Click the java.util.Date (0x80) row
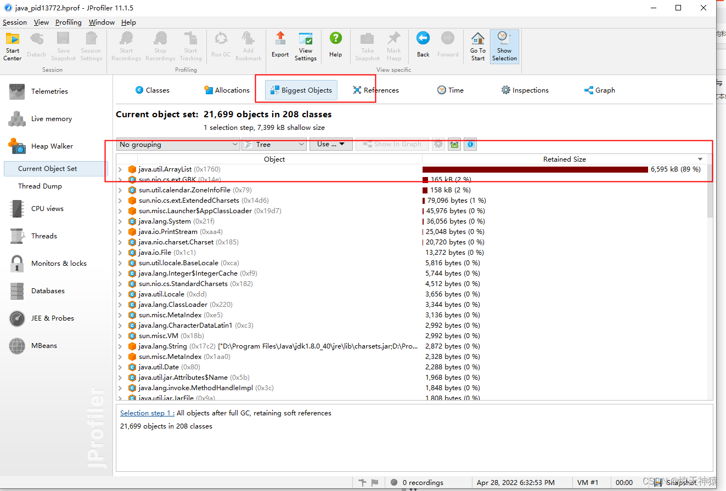This screenshot has width=726, height=491. click(x=412, y=367)
